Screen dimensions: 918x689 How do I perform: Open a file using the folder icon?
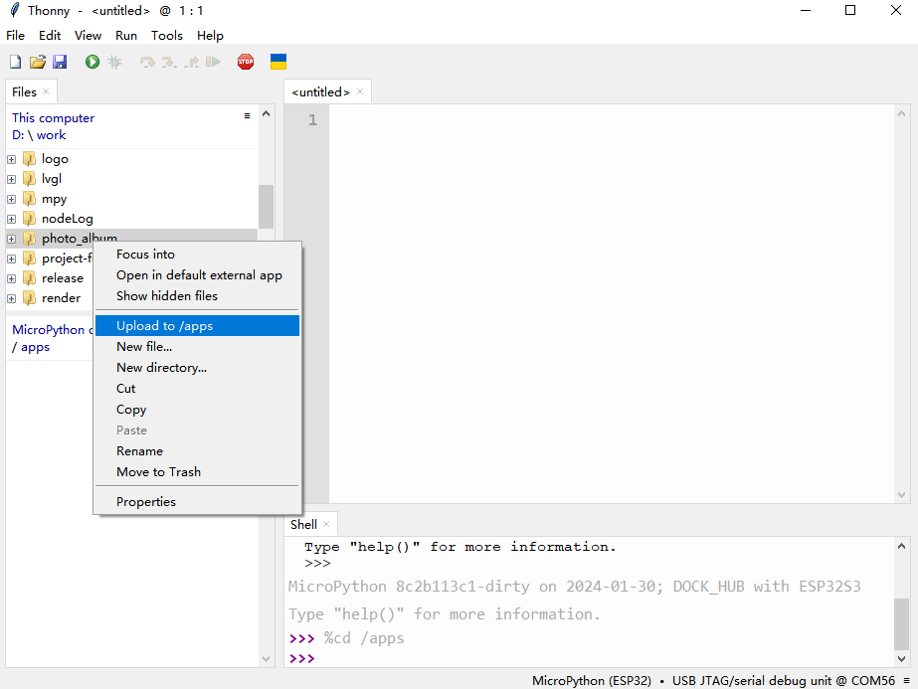click(37, 62)
